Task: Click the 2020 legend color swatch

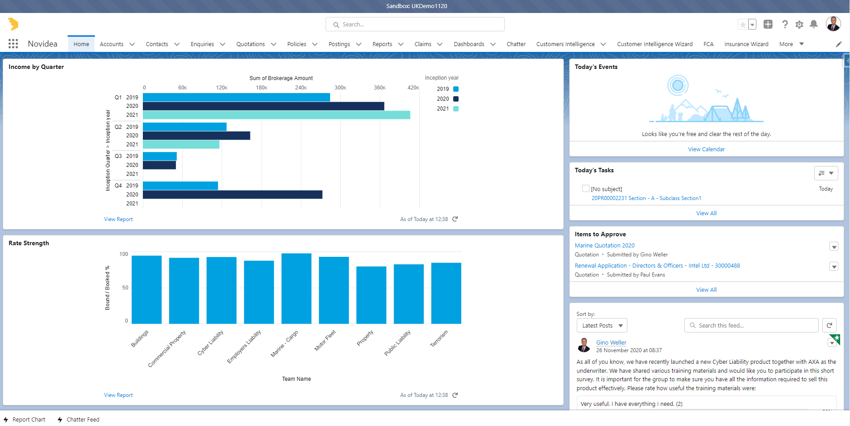Action: tap(456, 99)
